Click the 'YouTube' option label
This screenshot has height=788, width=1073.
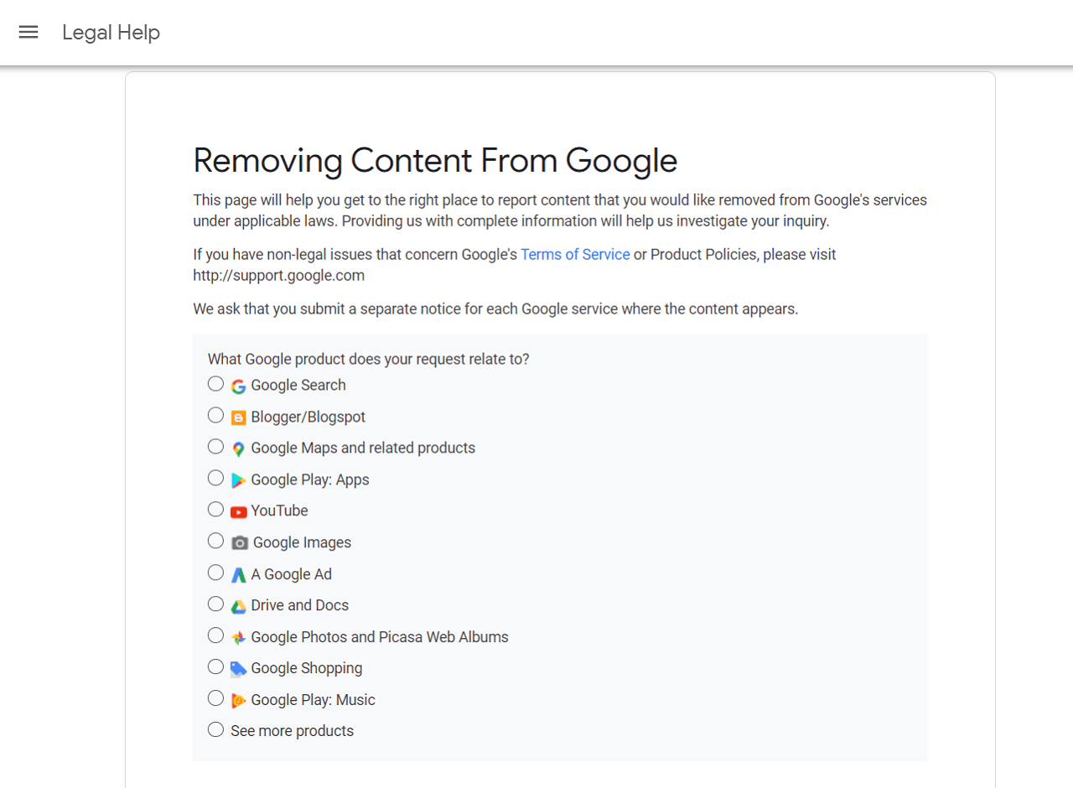click(x=280, y=511)
